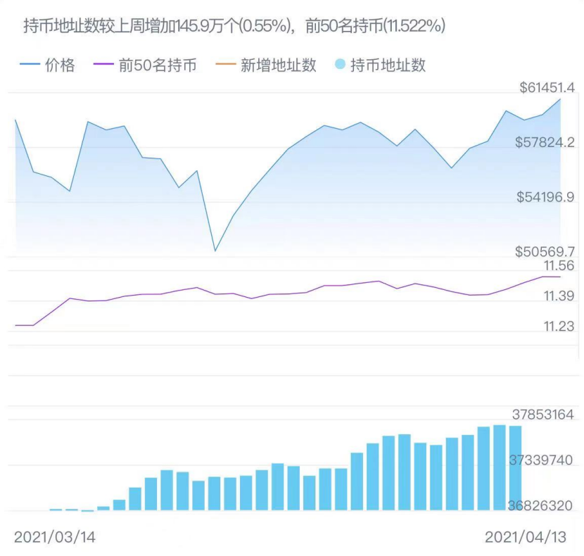Click the $61451.4 price axis label

point(547,87)
